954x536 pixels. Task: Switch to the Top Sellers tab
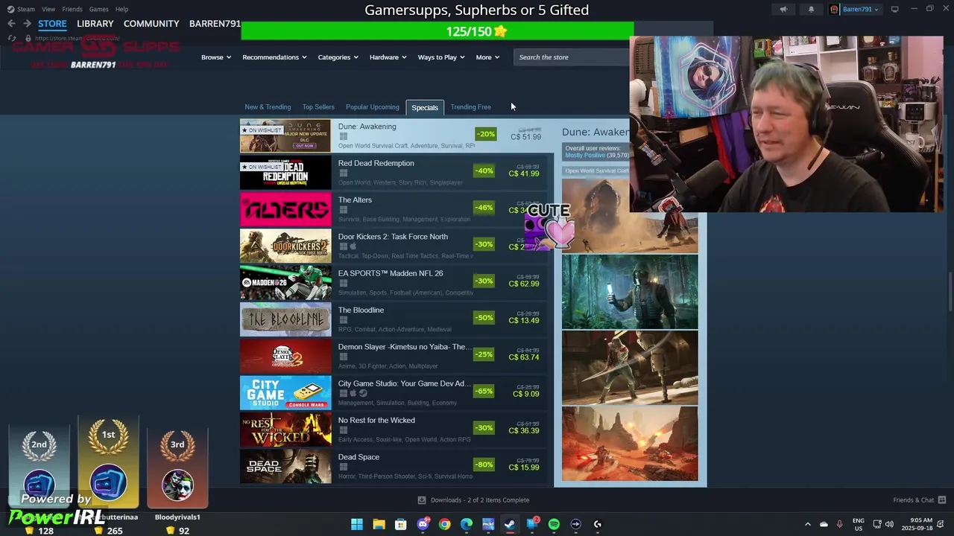coord(318,107)
